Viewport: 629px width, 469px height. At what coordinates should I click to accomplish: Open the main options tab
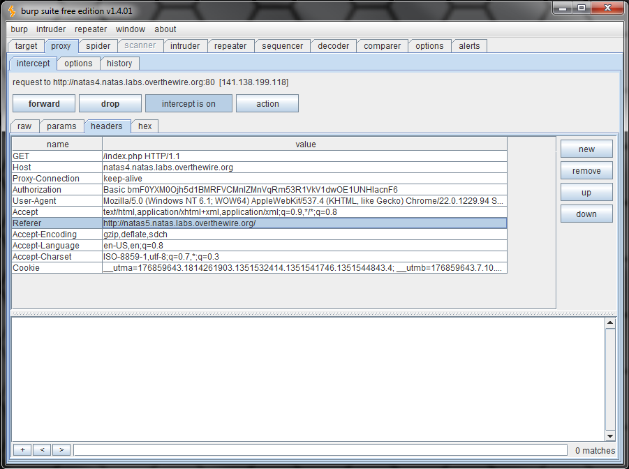(429, 46)
